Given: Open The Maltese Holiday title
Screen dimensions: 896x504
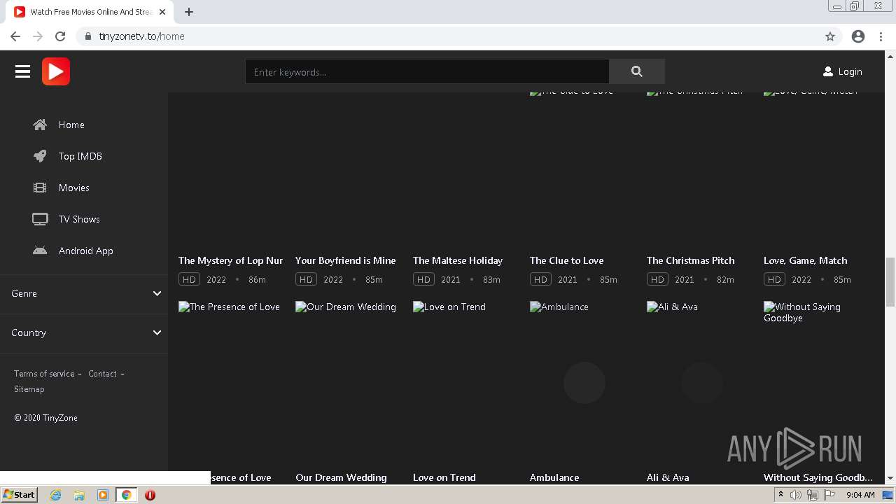Looking at the screenshot, I should click(x=458, y=260).
